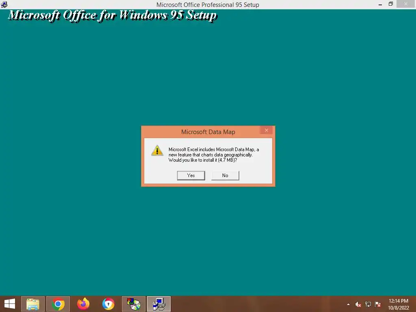Switch to the CD disc taskbar app
Viewport: 416px width, 312px height.
click(x=133, y=304)
